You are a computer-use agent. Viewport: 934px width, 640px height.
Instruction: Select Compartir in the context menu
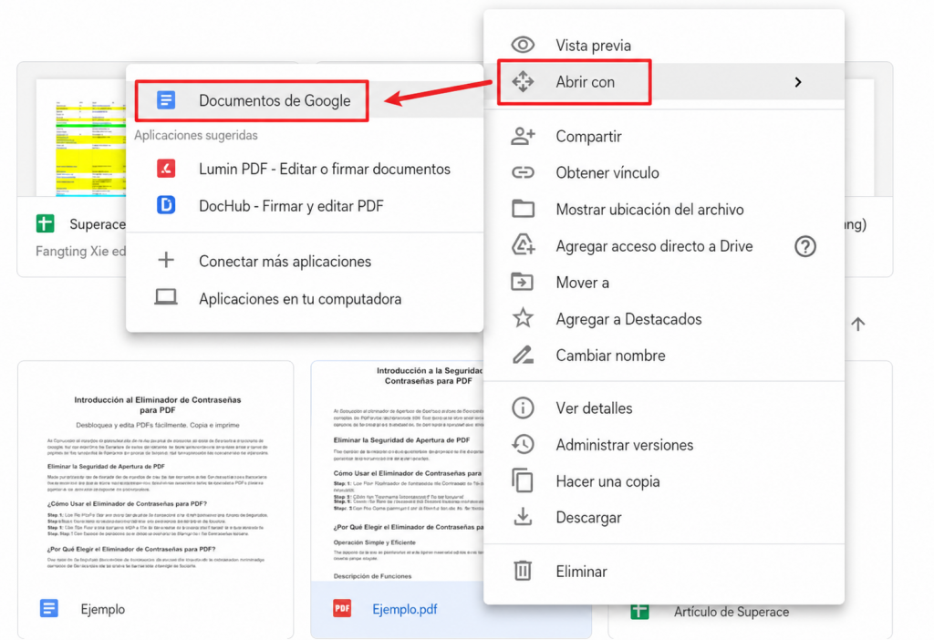[664, 137]
